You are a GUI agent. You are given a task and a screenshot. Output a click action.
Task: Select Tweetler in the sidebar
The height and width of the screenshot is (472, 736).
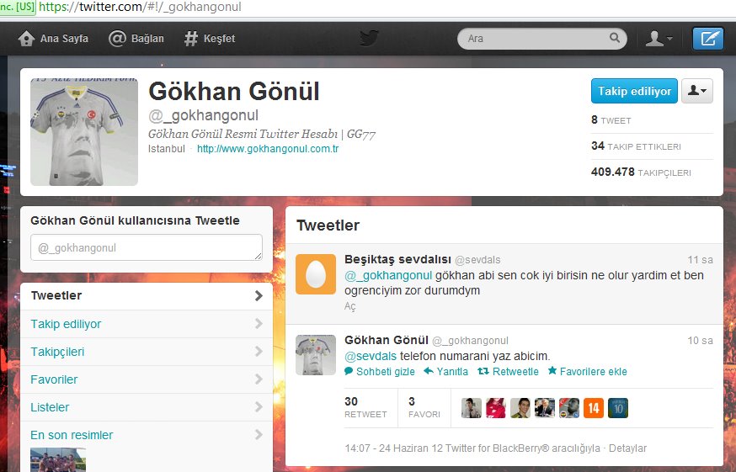click(147, 295)
